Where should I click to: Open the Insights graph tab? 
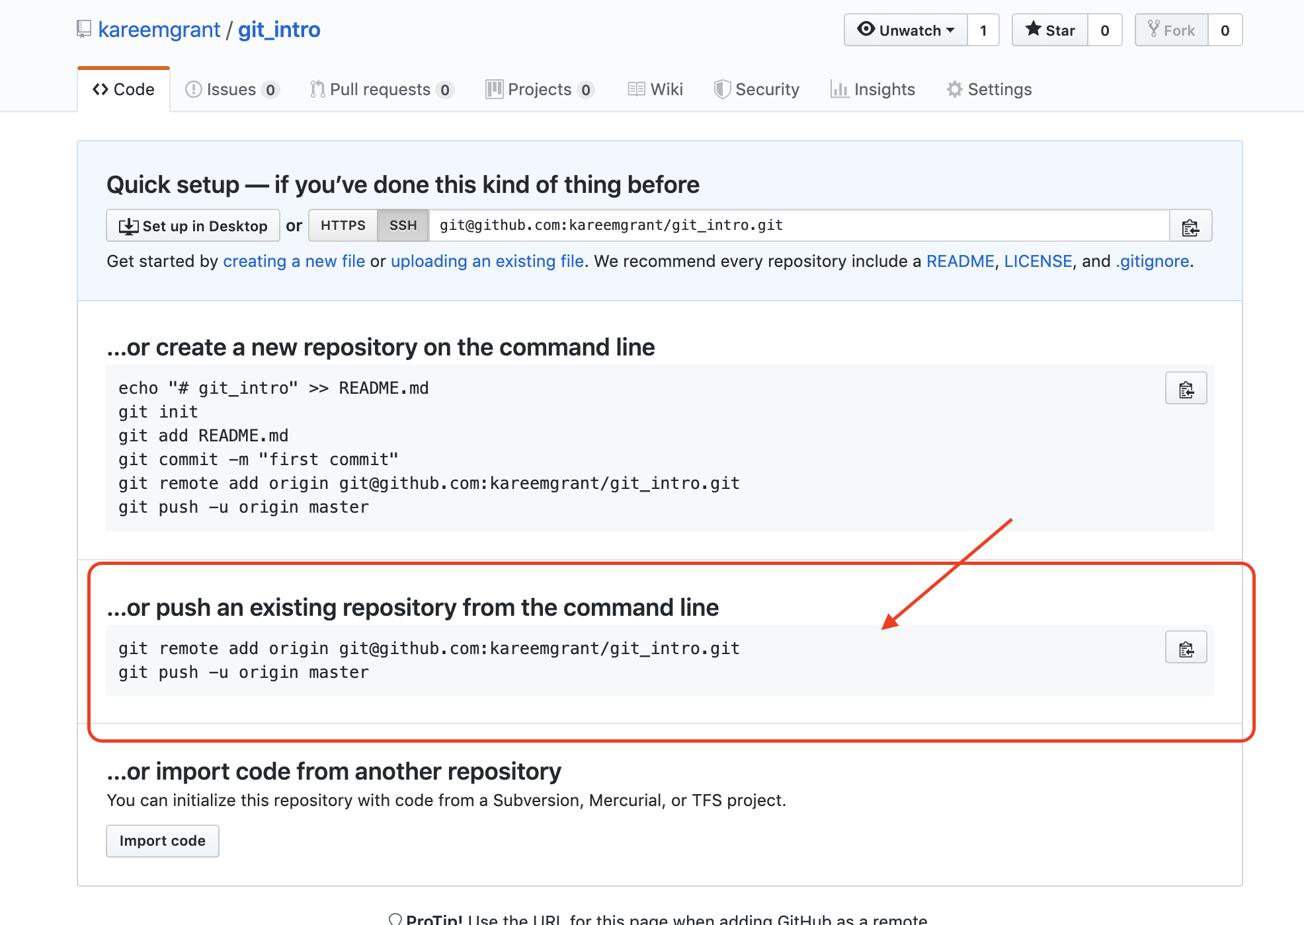[x=872, y=89]
